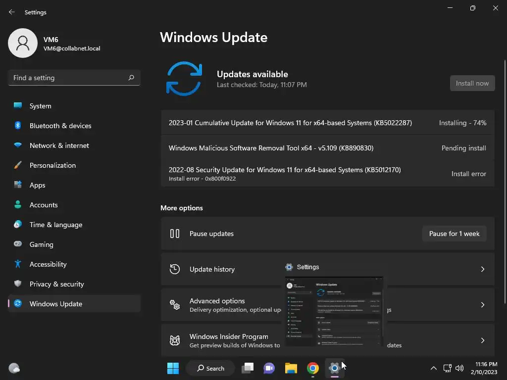Show hidden system tray icons
This screenshot has height=380, width=507.
[x=434, y=368]
